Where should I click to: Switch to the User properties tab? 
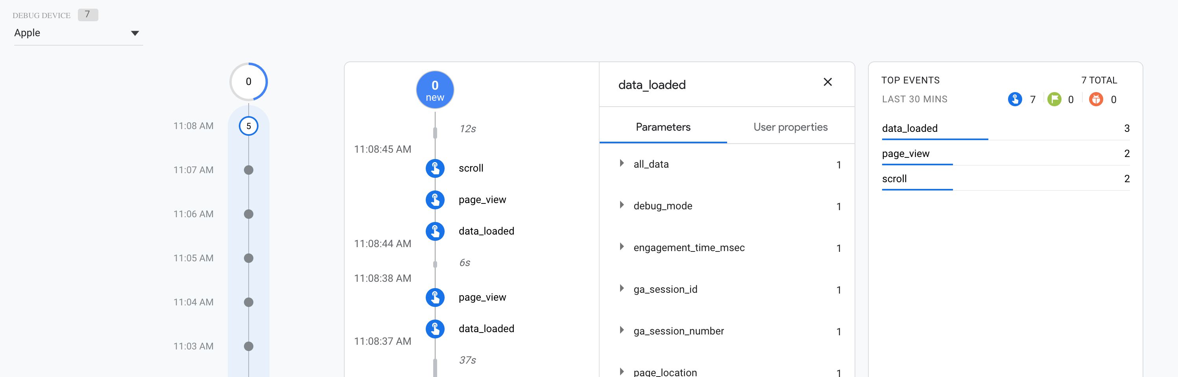point(791,127)
